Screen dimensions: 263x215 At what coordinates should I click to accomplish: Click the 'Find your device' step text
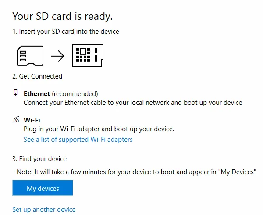pos(39,159)
